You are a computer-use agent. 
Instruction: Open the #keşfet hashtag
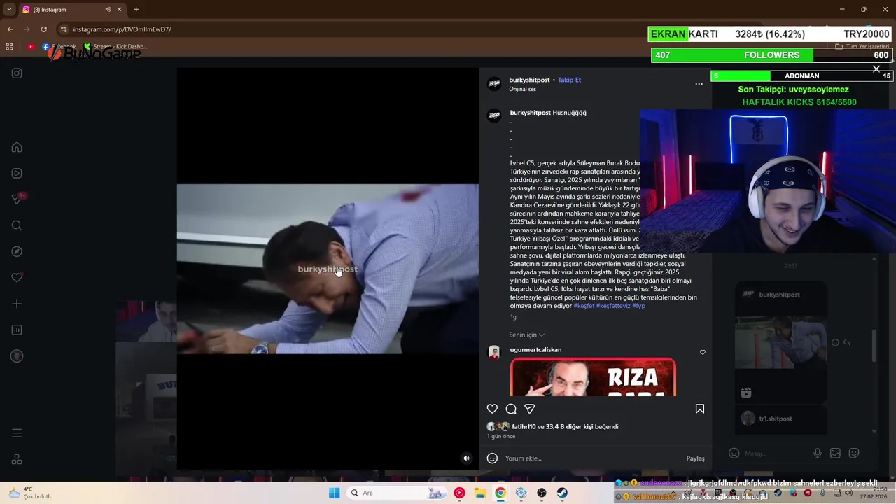pyautogui.click(x=584, y=306)
